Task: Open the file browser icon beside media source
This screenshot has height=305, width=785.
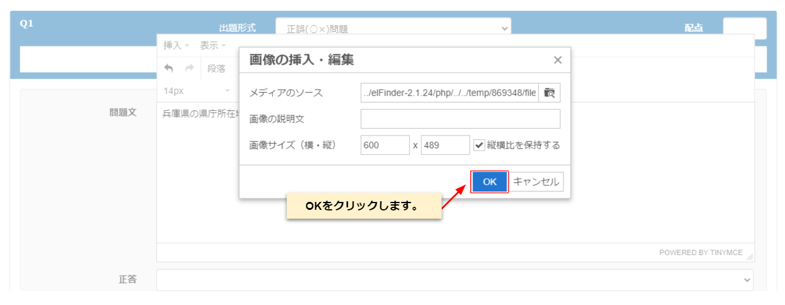Action: click(x=549, y=93)
